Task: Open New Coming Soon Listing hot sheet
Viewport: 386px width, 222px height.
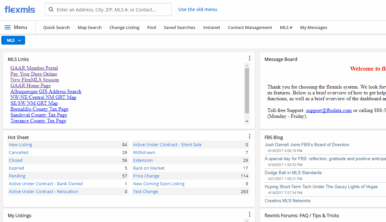Action: click(159, 184)
